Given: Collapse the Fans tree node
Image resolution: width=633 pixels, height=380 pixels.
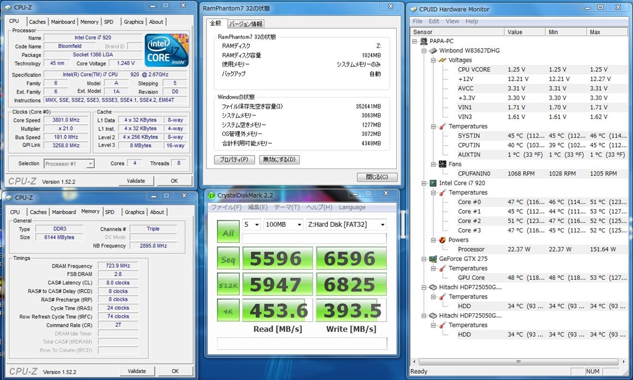Looking at the screenshot, I should [433, 164].
